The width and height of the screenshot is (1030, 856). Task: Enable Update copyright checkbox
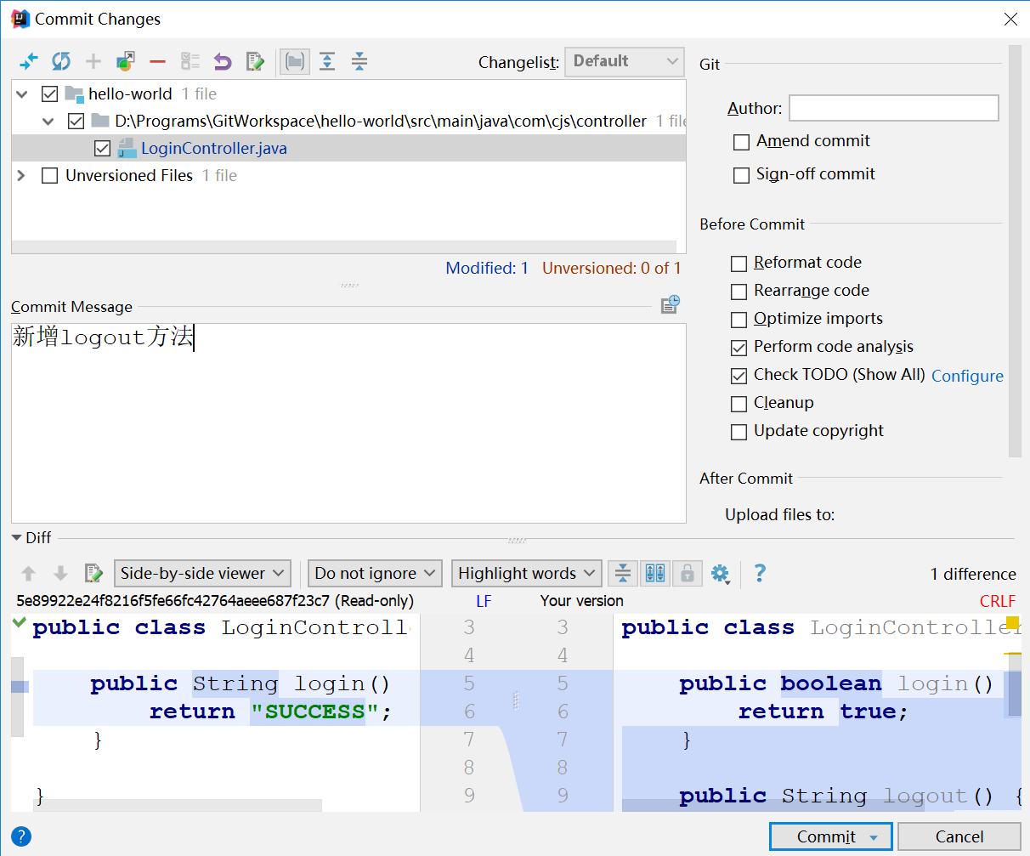click(739, 432)
